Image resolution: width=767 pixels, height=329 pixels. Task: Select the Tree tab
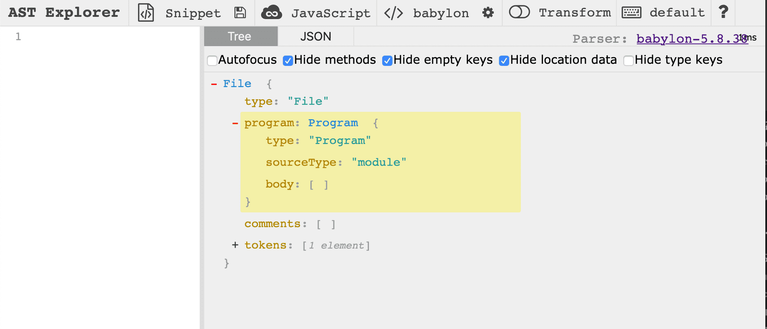tap(240, 36)
